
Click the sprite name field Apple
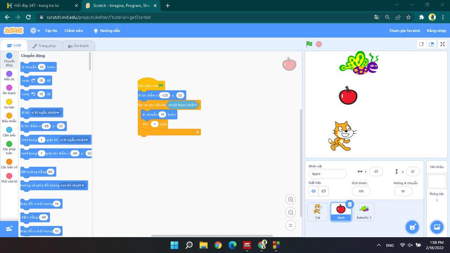coord(327,174)
